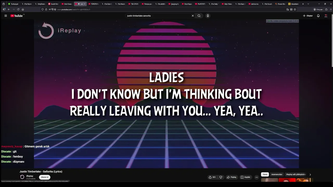333x187 pixels.
Task: Click chat message Discate : düşmanı
Action: click(x=13, y=162)
